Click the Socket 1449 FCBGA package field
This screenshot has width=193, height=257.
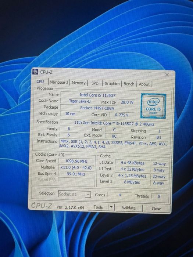click(97, 108)
